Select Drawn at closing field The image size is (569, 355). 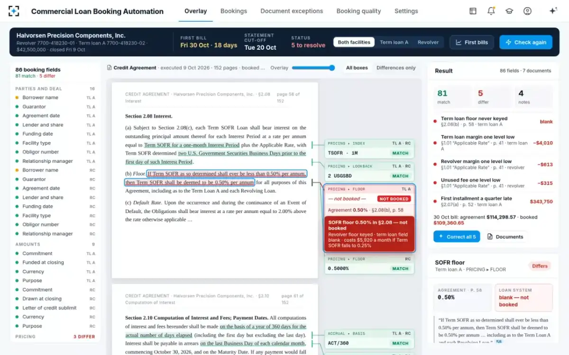click(x=55, y=299)
